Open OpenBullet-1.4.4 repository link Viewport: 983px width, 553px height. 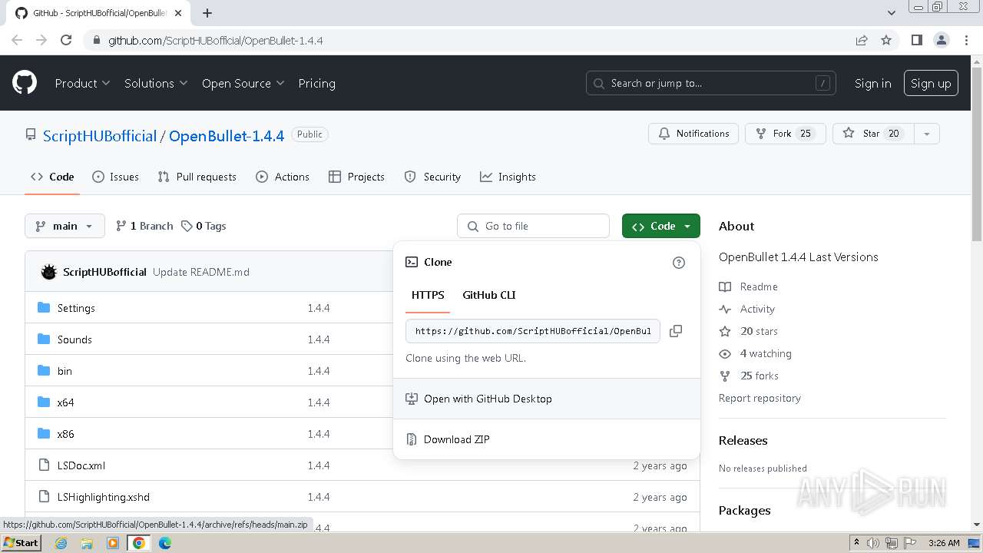point(227,136)
